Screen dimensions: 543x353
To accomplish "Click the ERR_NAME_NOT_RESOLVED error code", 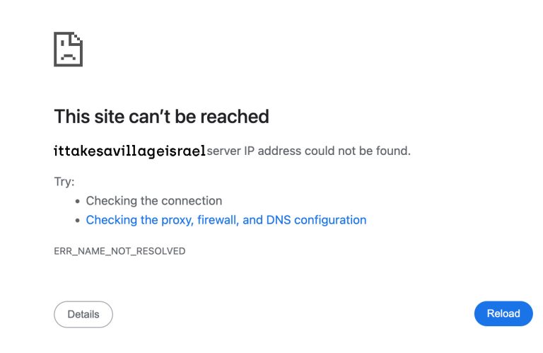I will coord(119,251).
